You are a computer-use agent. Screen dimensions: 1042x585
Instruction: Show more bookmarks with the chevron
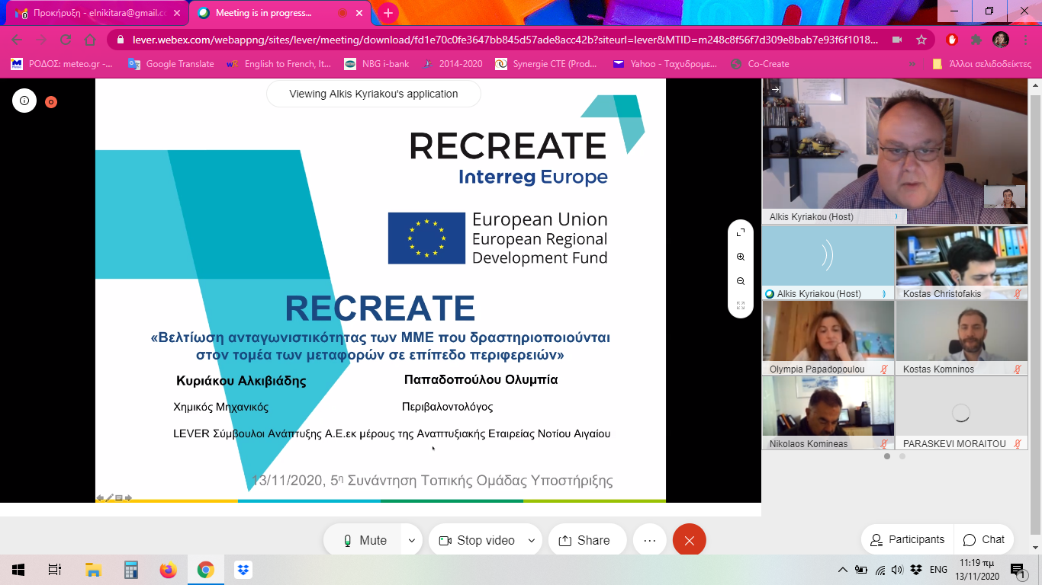[x=912, y=64]
